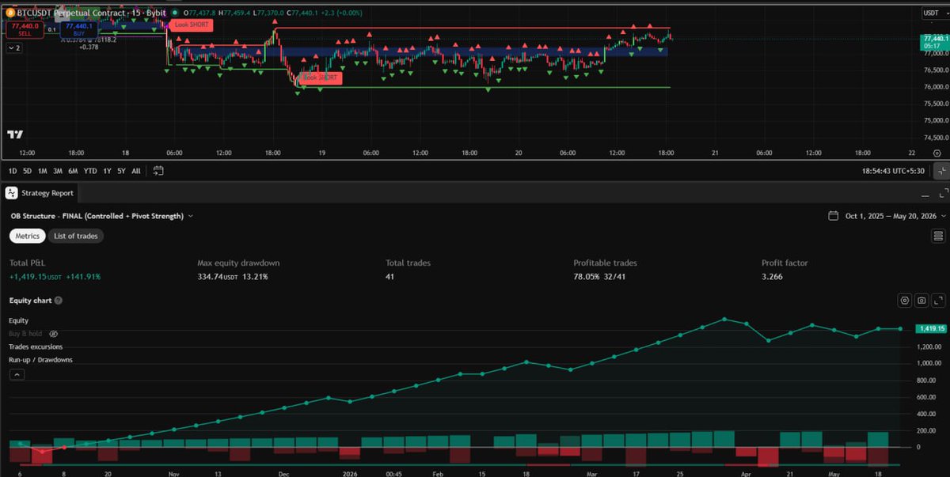The width and height of the screenshot is (950, 477).
Task: Select the 5Y time range
Action: coord(121,170)
